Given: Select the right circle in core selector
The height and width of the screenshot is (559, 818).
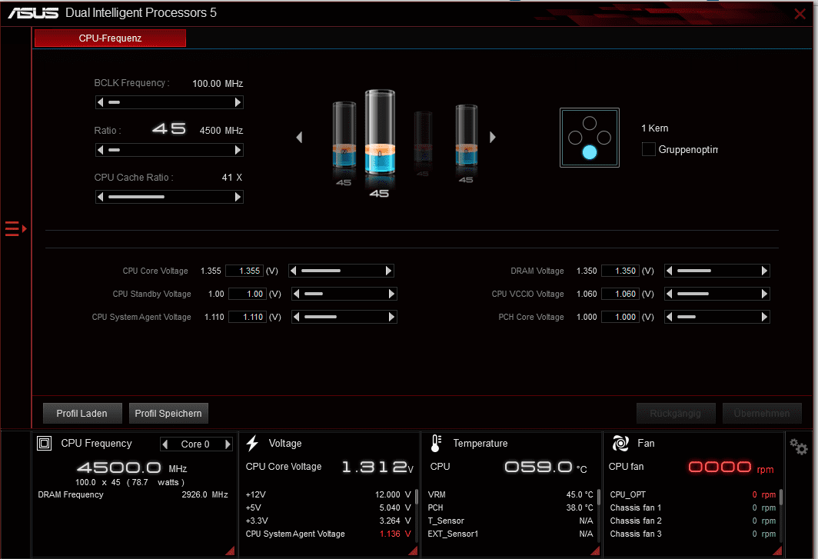Looking at the screenshot, I should 604,138.
